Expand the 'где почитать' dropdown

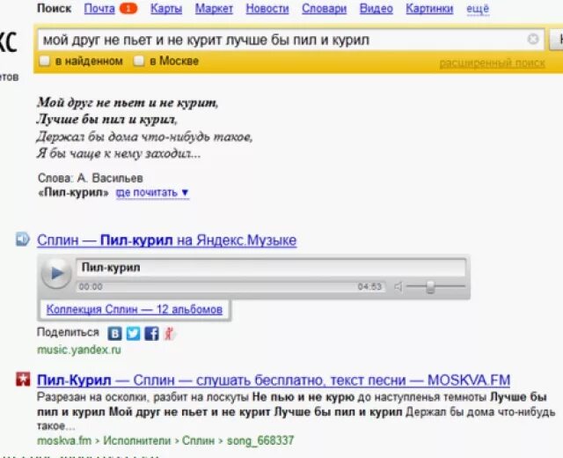(152, 193)
